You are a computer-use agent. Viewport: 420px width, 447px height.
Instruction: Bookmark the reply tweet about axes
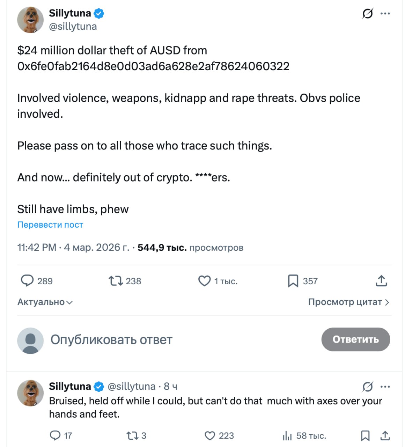point(365,435)
